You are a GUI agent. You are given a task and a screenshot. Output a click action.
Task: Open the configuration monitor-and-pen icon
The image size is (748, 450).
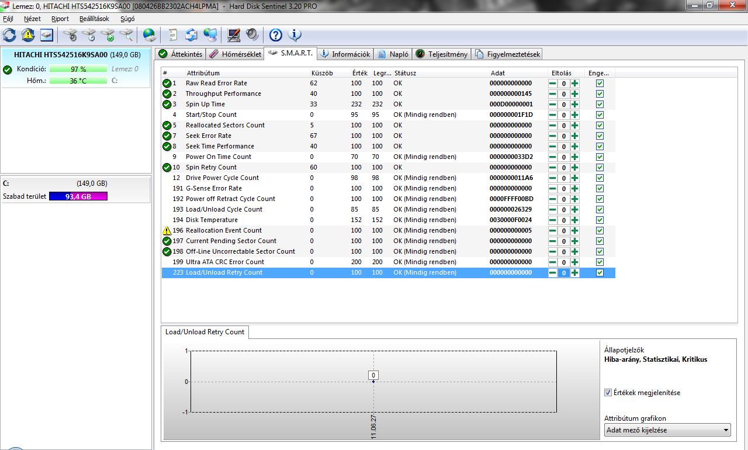(x=233, y=35)
